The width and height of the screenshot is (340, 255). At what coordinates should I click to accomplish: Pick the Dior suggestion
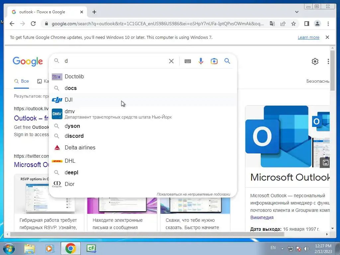tap(143, 184)
